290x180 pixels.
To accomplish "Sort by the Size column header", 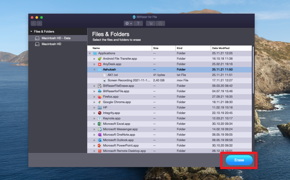I will pos(164,48).
